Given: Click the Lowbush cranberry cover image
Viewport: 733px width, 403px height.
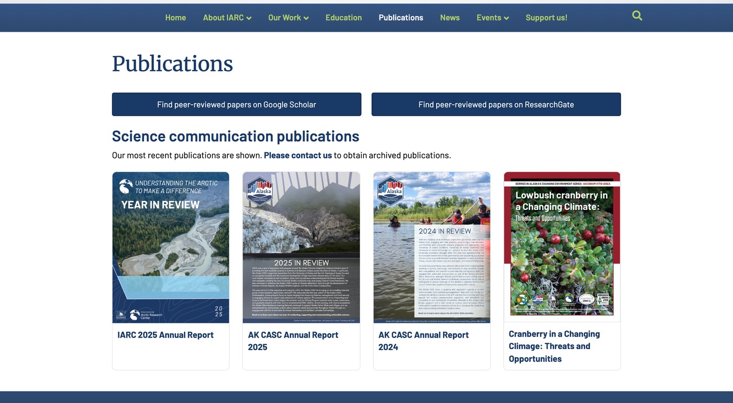Looking at the screenshot, I should (x=562, y=246).
